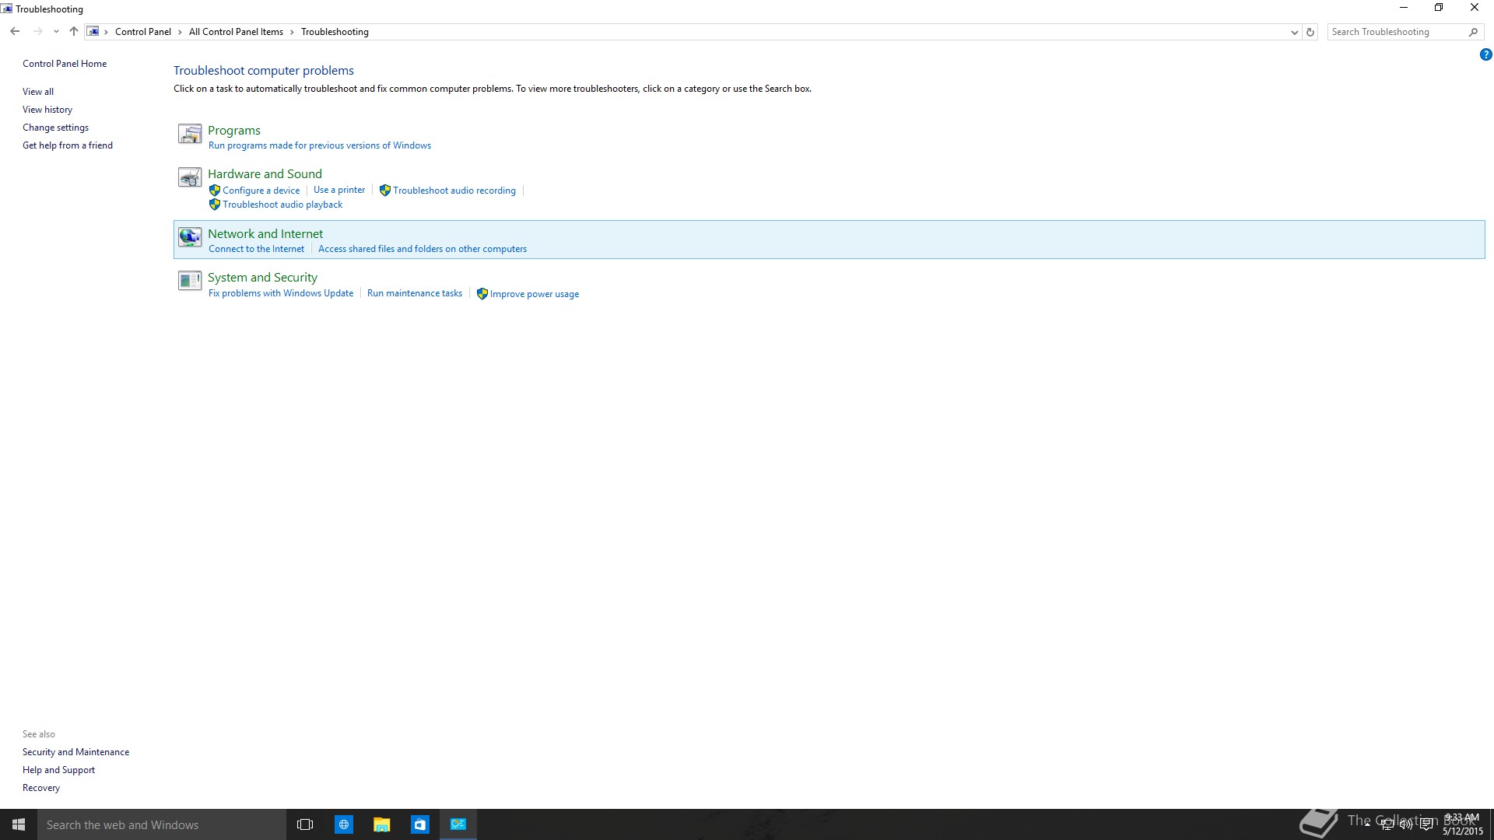Open Improve power usage

tap(535, 294)
